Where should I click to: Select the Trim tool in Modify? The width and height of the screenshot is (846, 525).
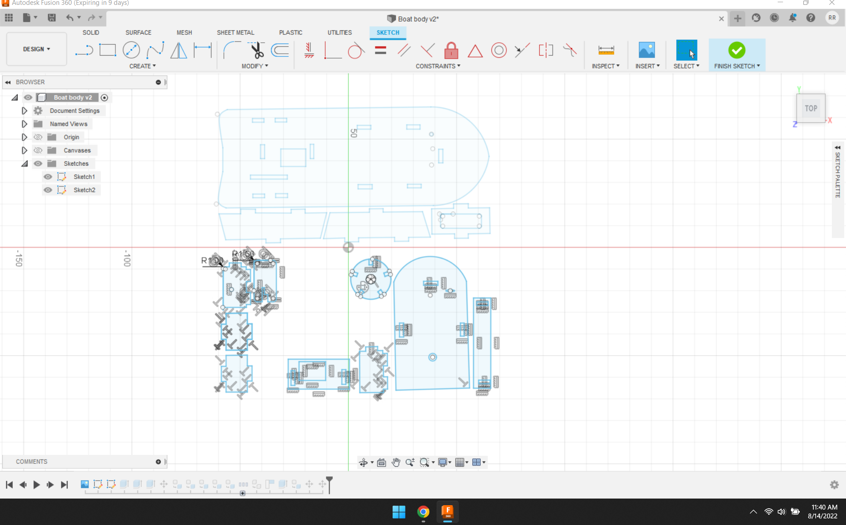tap(257, 50)
